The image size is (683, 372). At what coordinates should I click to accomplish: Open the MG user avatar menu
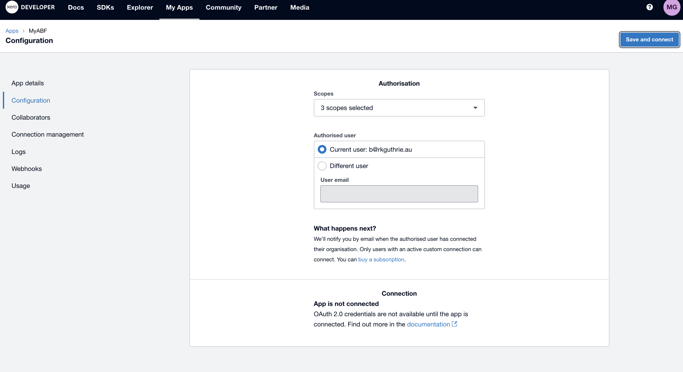(671, 7)
